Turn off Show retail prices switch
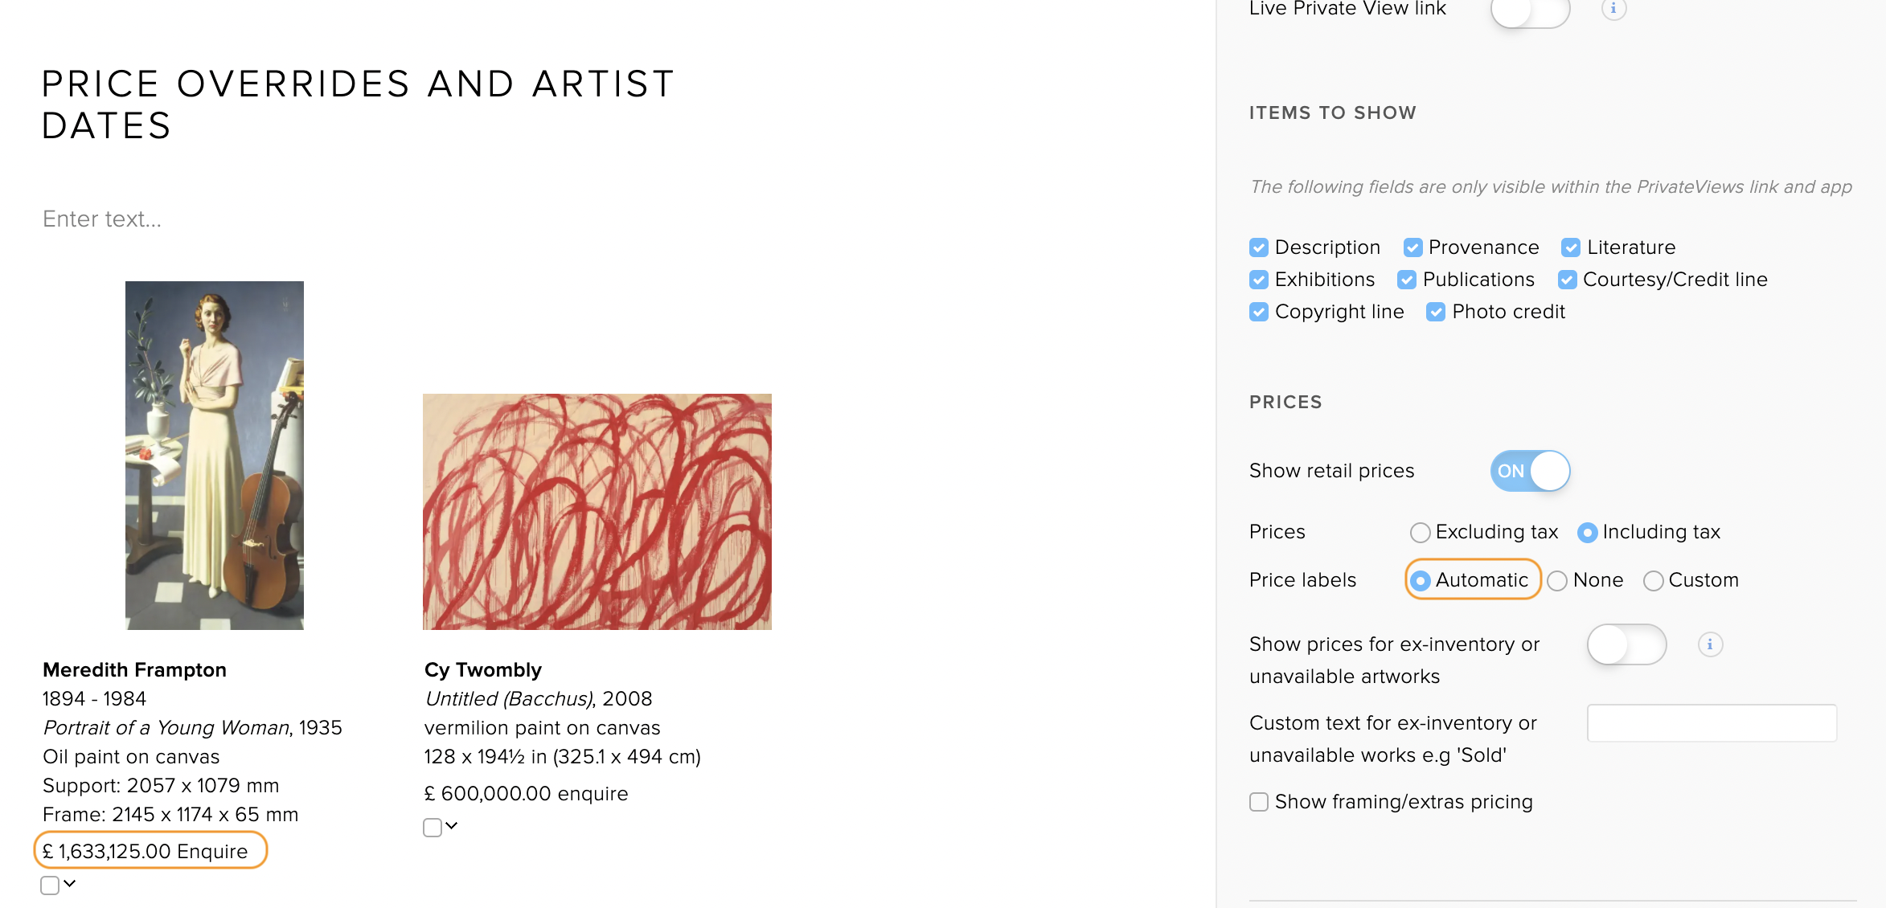This screenshot has height=908, width=1886. pyautogui.click(x=1530, y=471)
